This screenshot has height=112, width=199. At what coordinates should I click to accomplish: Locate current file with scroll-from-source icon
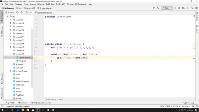pyautogui.click(x=17, y=12)
